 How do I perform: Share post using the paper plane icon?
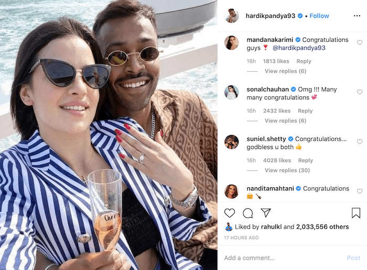tap(266, 213)
